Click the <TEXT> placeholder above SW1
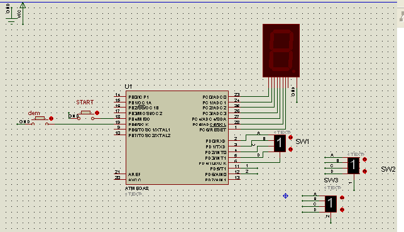 (x=282, y=132)
